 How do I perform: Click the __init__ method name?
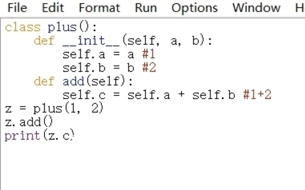(91, 41)
